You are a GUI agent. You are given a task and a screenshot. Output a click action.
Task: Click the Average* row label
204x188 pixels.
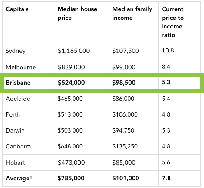[x=19, y=179]
